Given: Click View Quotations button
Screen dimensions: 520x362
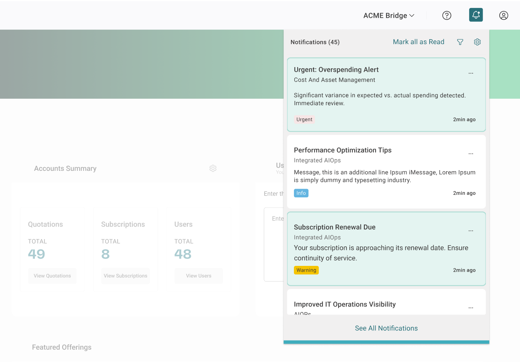Looking at the screenshot, I should (x=52, y=276).
